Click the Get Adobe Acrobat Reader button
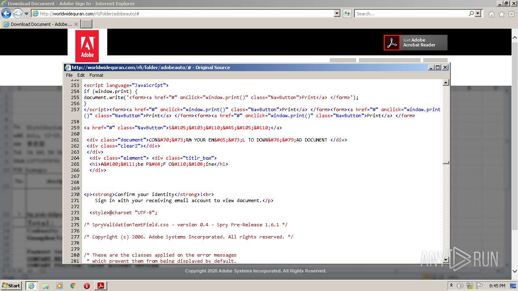 (x=416, y=42)
